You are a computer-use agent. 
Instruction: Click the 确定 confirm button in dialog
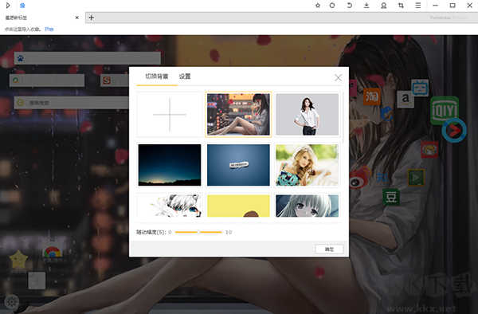coord(329,249)
